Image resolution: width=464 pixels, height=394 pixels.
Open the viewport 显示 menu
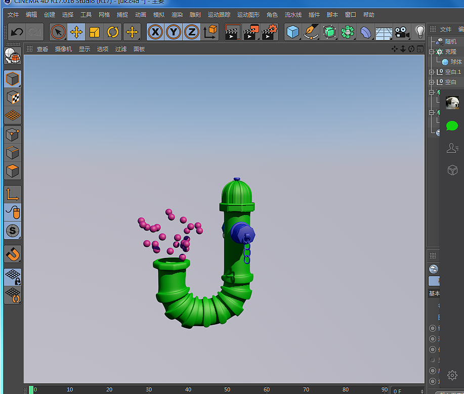click(85, 49)
